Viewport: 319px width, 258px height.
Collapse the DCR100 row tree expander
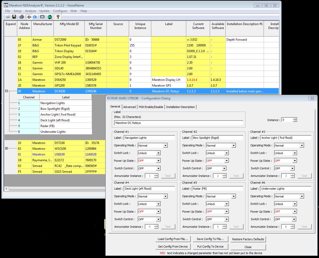point(7,91)
